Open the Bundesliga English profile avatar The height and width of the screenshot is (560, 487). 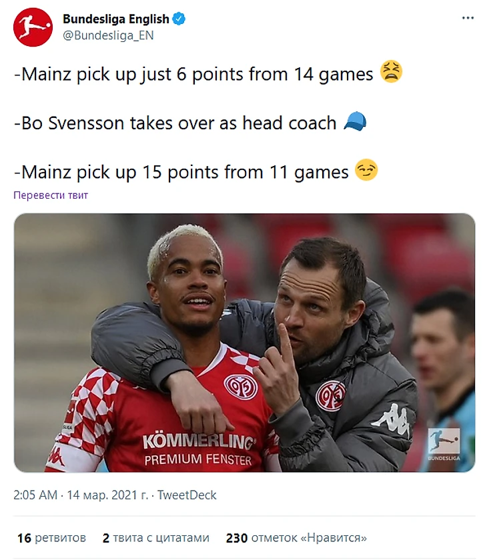coord(33,27)
